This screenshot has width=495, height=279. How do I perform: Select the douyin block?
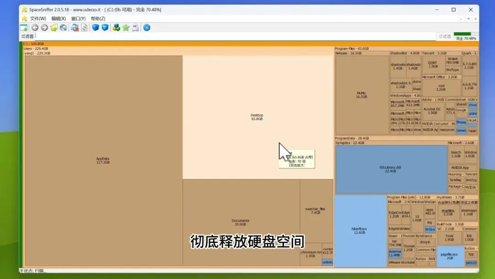point(425,242)
